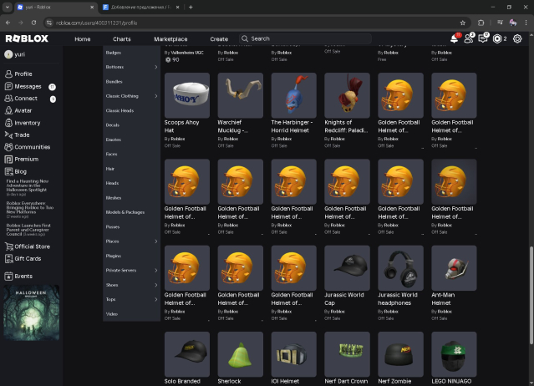Open the settings gear icon

pyautogui.click(x=517, y=38)
